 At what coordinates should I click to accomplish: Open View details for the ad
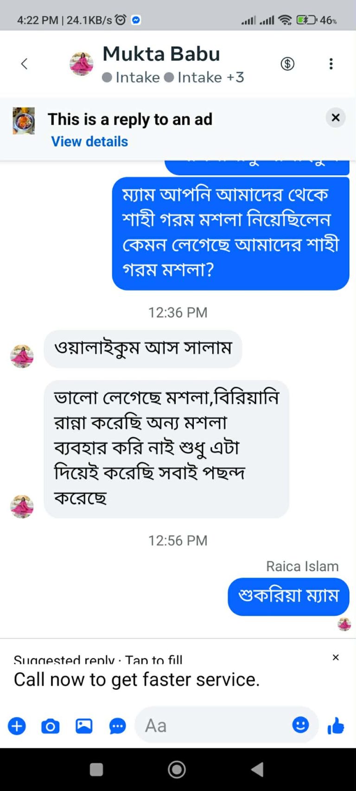click(x=89, y=141)
